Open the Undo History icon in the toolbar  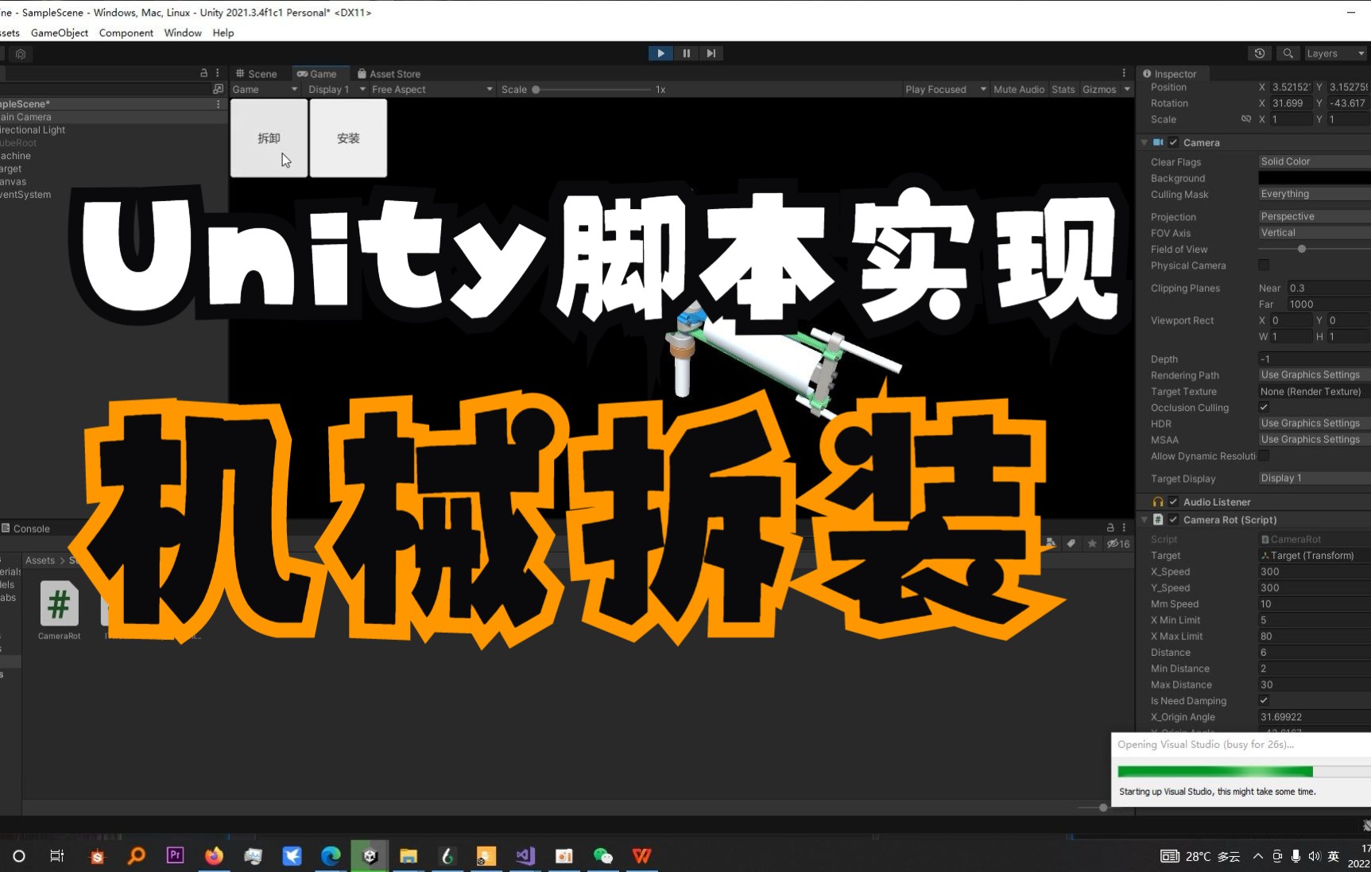pos(1260,53)
